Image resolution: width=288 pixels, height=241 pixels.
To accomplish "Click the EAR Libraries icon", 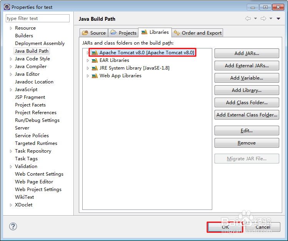I will click(95, 60).
